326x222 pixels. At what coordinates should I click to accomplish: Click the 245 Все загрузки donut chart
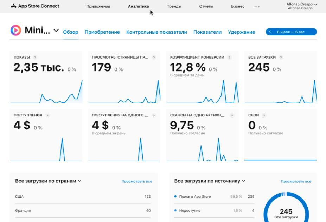coord(286,207)
